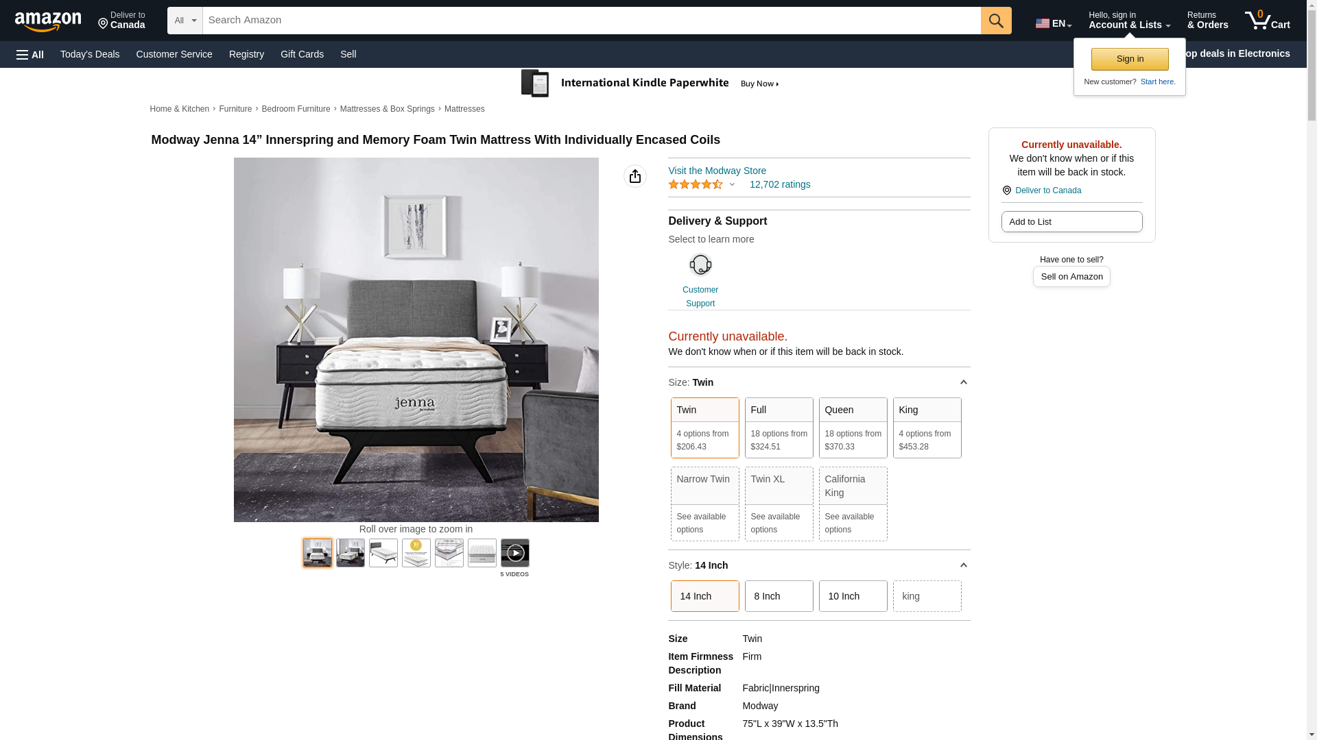Click the Add to List button
This screenshot has width=1317, height=740.
1071,221
